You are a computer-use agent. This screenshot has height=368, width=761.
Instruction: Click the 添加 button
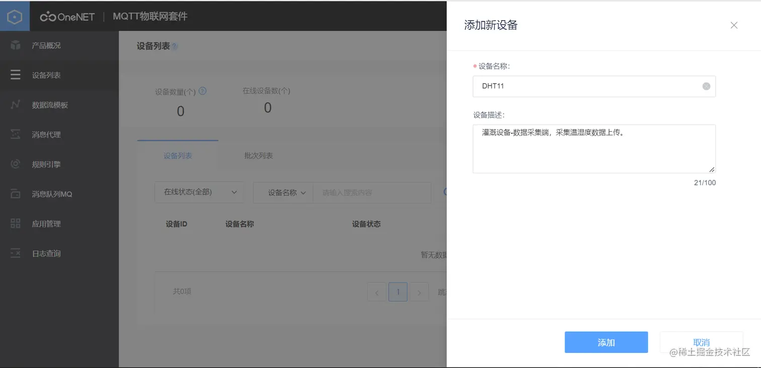pos(606,342)
